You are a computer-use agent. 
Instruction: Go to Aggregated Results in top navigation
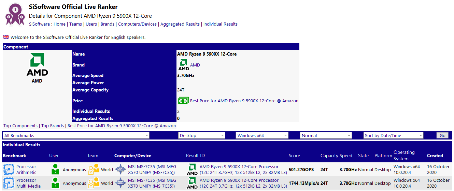[x=180, y=24]
